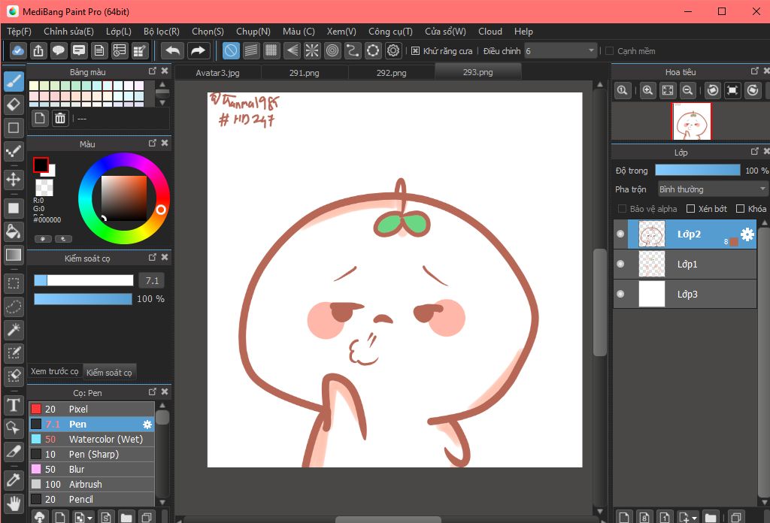Select the Pen (Sharp) brush
770x523 pixels.
coord(92,455)
